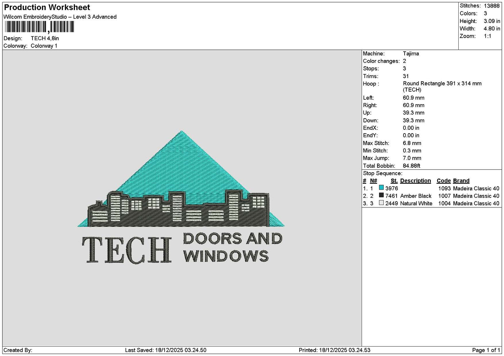Viewport: 504px width, 356px height.
Task: Click the 'Page 1 of 1' indicator
Action: (x=486, y=350)
